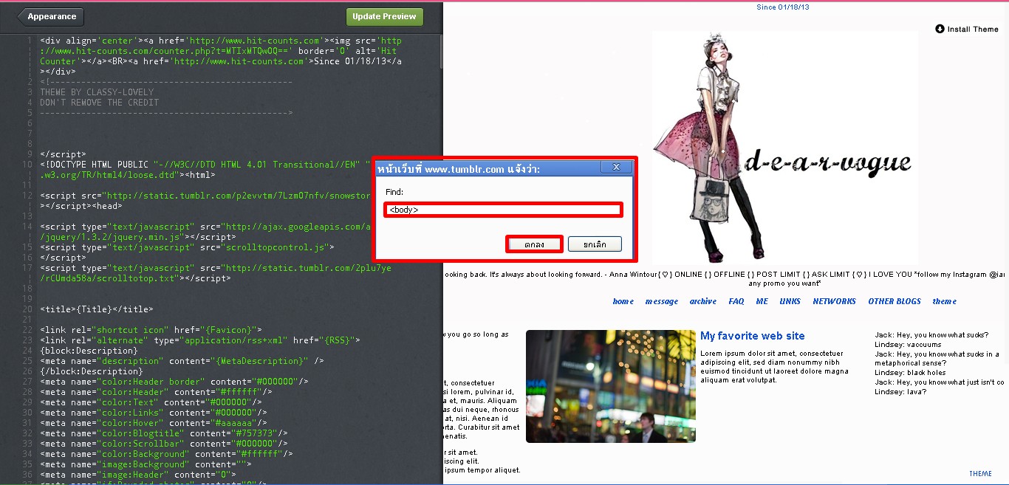Click the Install Theme plus icon
Viewport: 1009px width, 485px height.
[x=940, y=29]
